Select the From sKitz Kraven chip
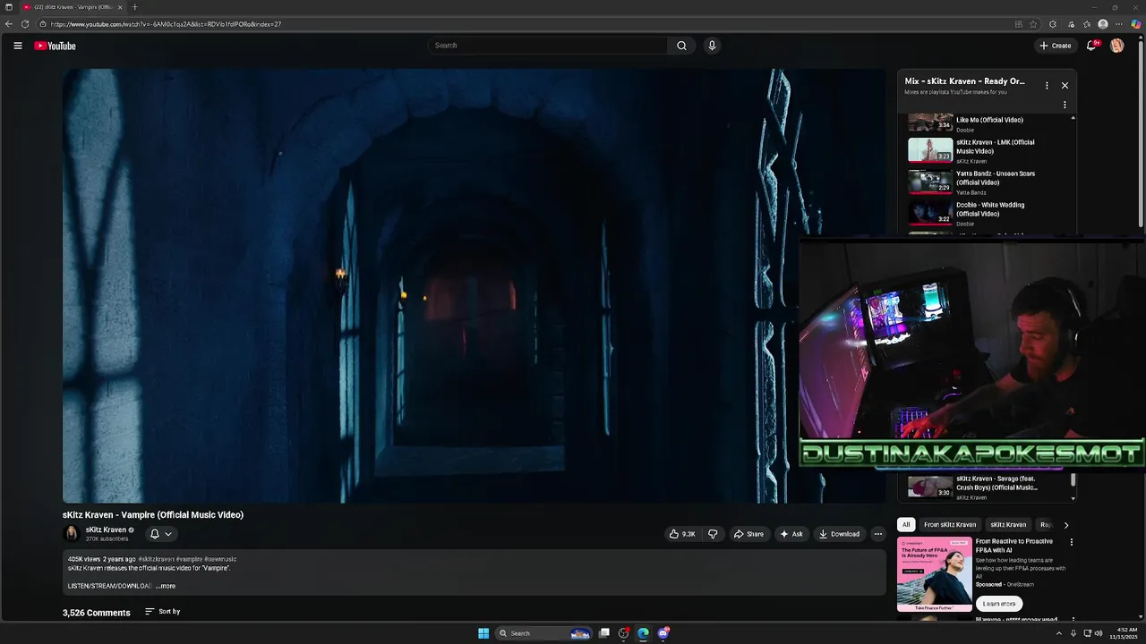The height and width of the screenshot is (644, 1146). [950, 525]
